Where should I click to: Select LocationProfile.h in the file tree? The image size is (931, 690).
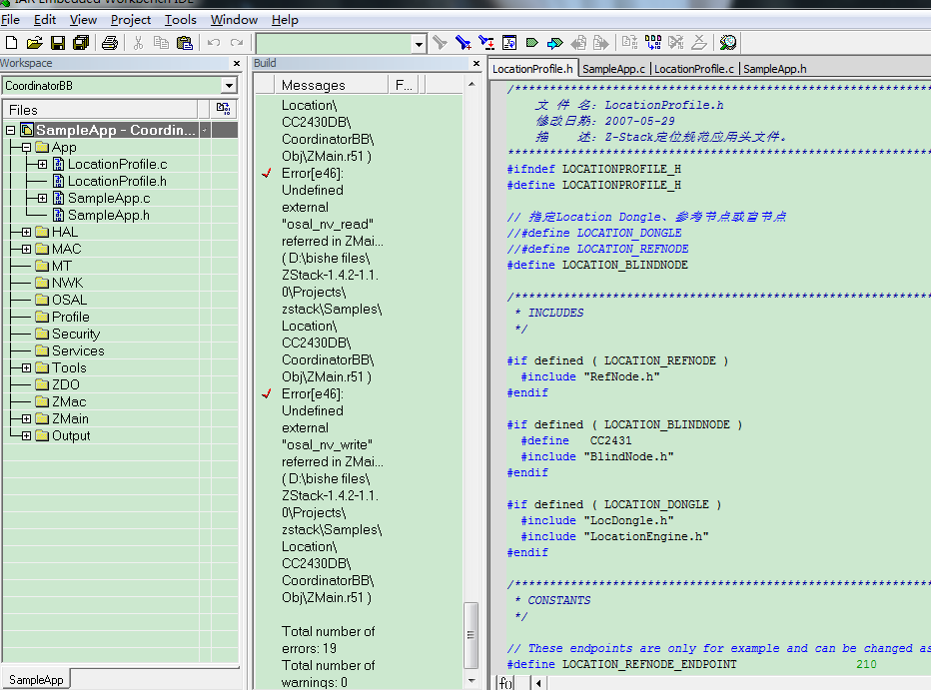117,181
